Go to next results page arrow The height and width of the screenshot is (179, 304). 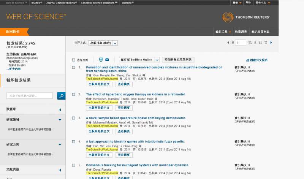pyautogui.click(x=271, y=43)
